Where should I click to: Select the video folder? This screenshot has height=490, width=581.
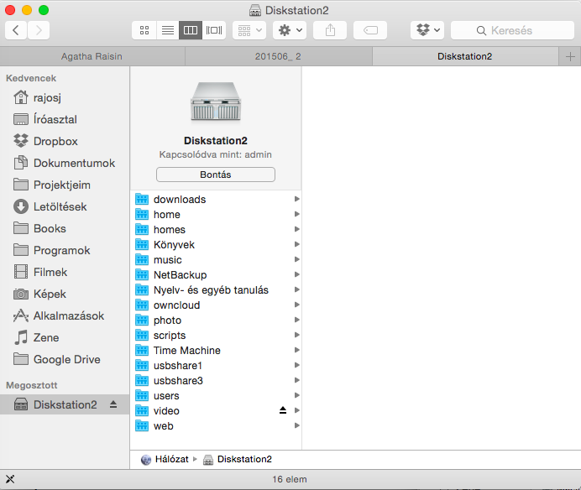pyautogui.click(x=216, y=411)
